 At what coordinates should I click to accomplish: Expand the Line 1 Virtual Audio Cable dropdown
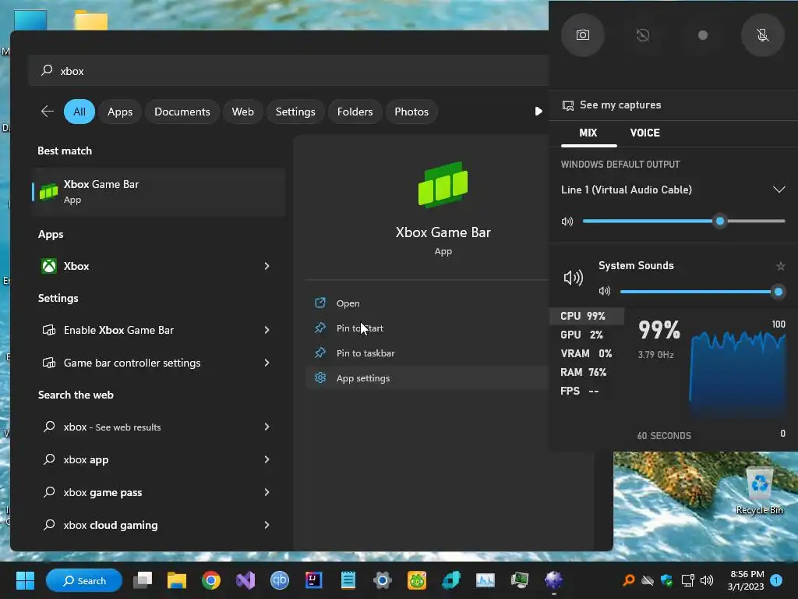(779, 190)
